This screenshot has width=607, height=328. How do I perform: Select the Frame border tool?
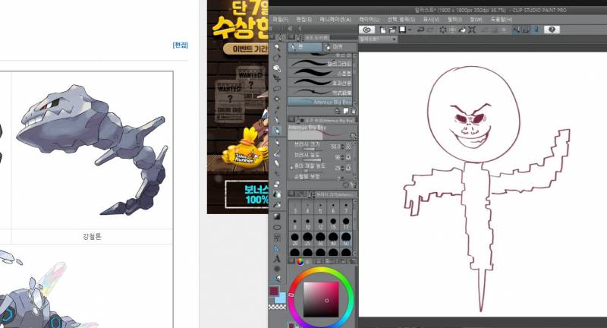(x=277, y=238)
